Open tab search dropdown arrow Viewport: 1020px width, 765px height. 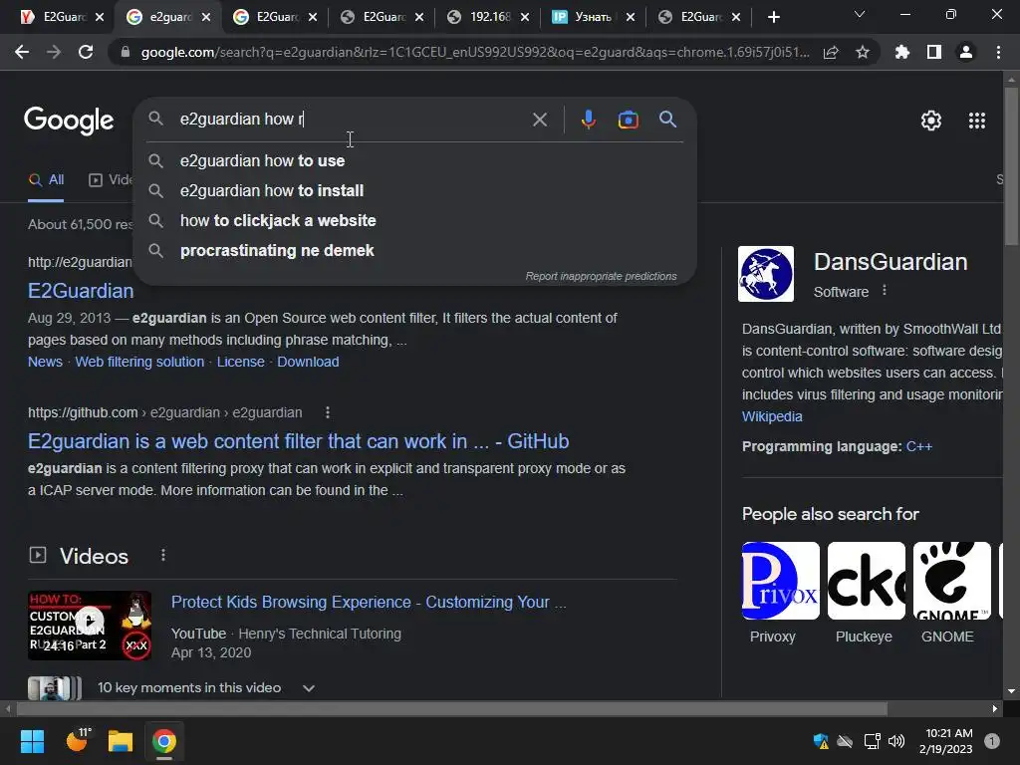pos(860,14)
